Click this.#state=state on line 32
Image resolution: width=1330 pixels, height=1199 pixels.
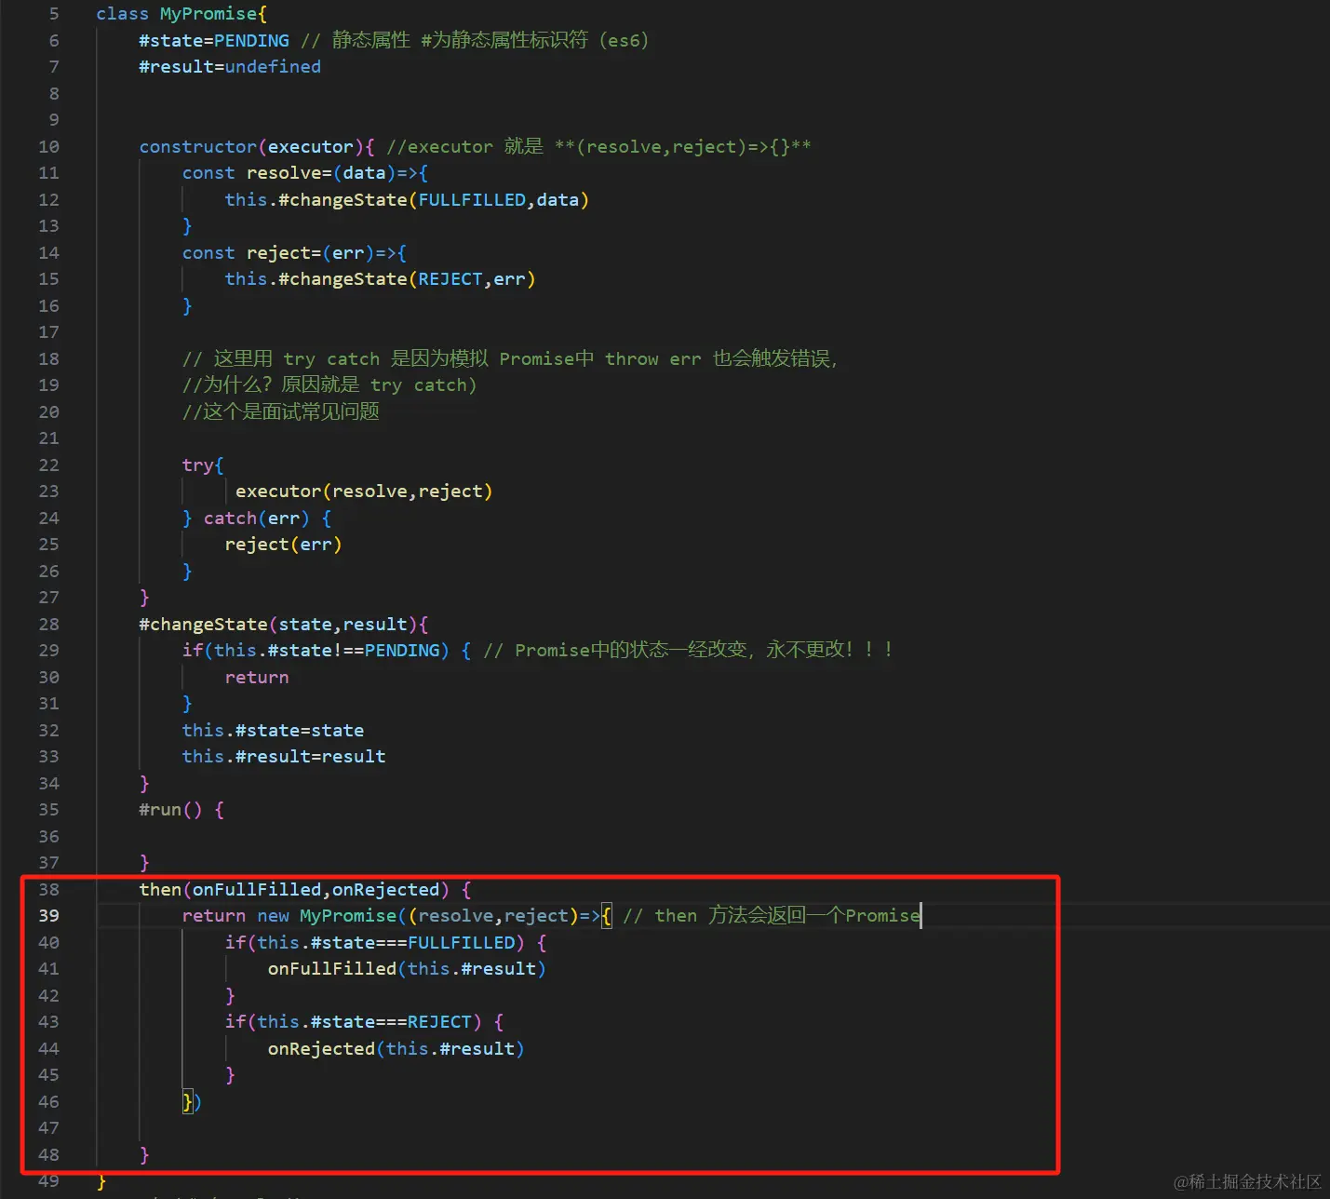coord(273,731)
